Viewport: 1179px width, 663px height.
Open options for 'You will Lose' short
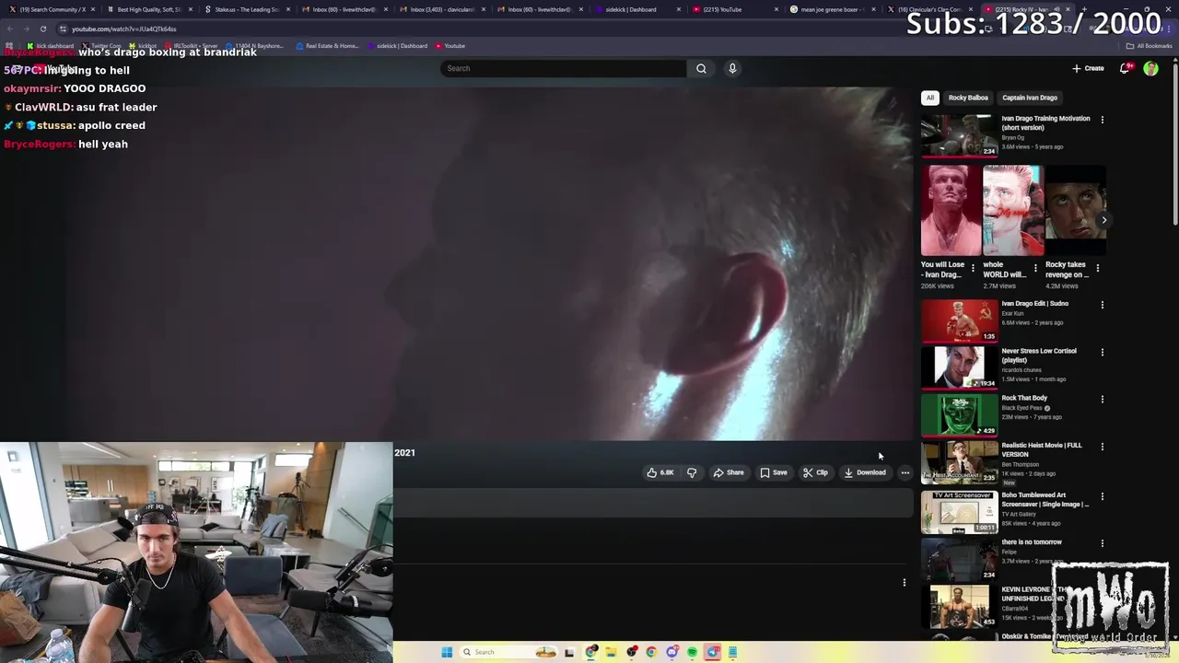click(973, 268)
